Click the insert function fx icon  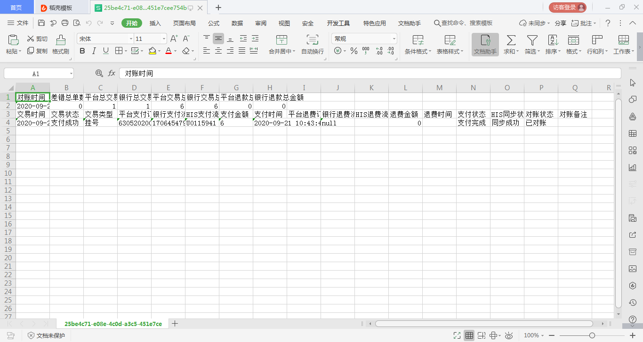tap(112, 73)
